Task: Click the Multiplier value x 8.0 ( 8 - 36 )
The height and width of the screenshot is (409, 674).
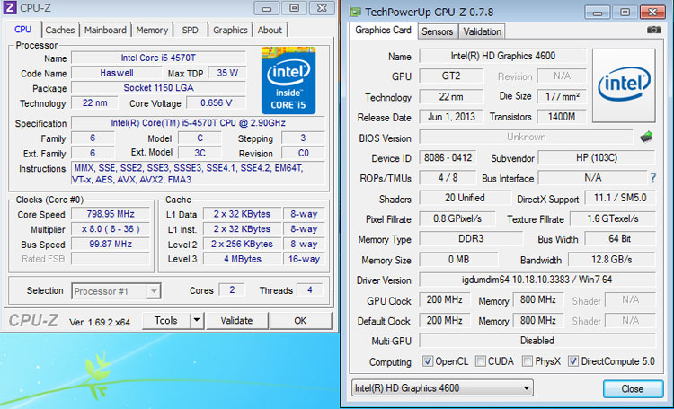Action: tap(111, 229)
